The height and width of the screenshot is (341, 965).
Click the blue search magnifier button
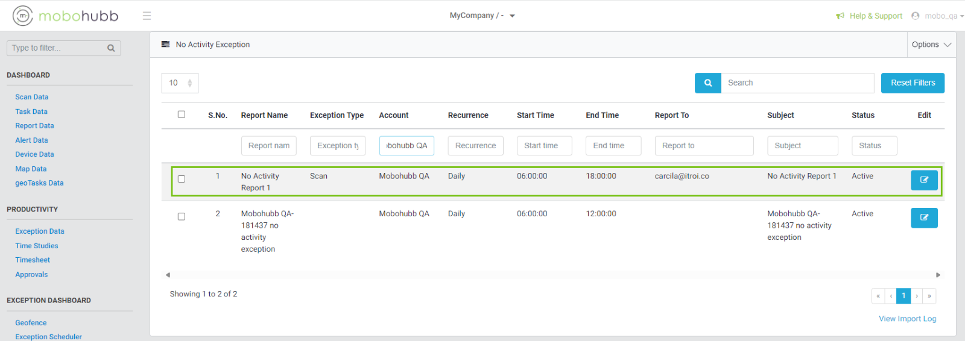707,83
